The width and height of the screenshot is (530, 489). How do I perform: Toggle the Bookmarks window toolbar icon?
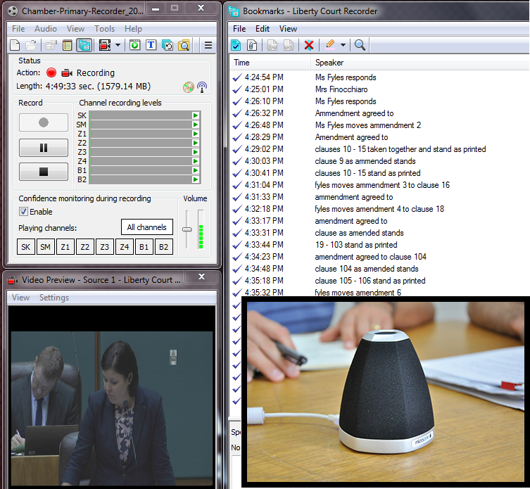click(84, 45)
